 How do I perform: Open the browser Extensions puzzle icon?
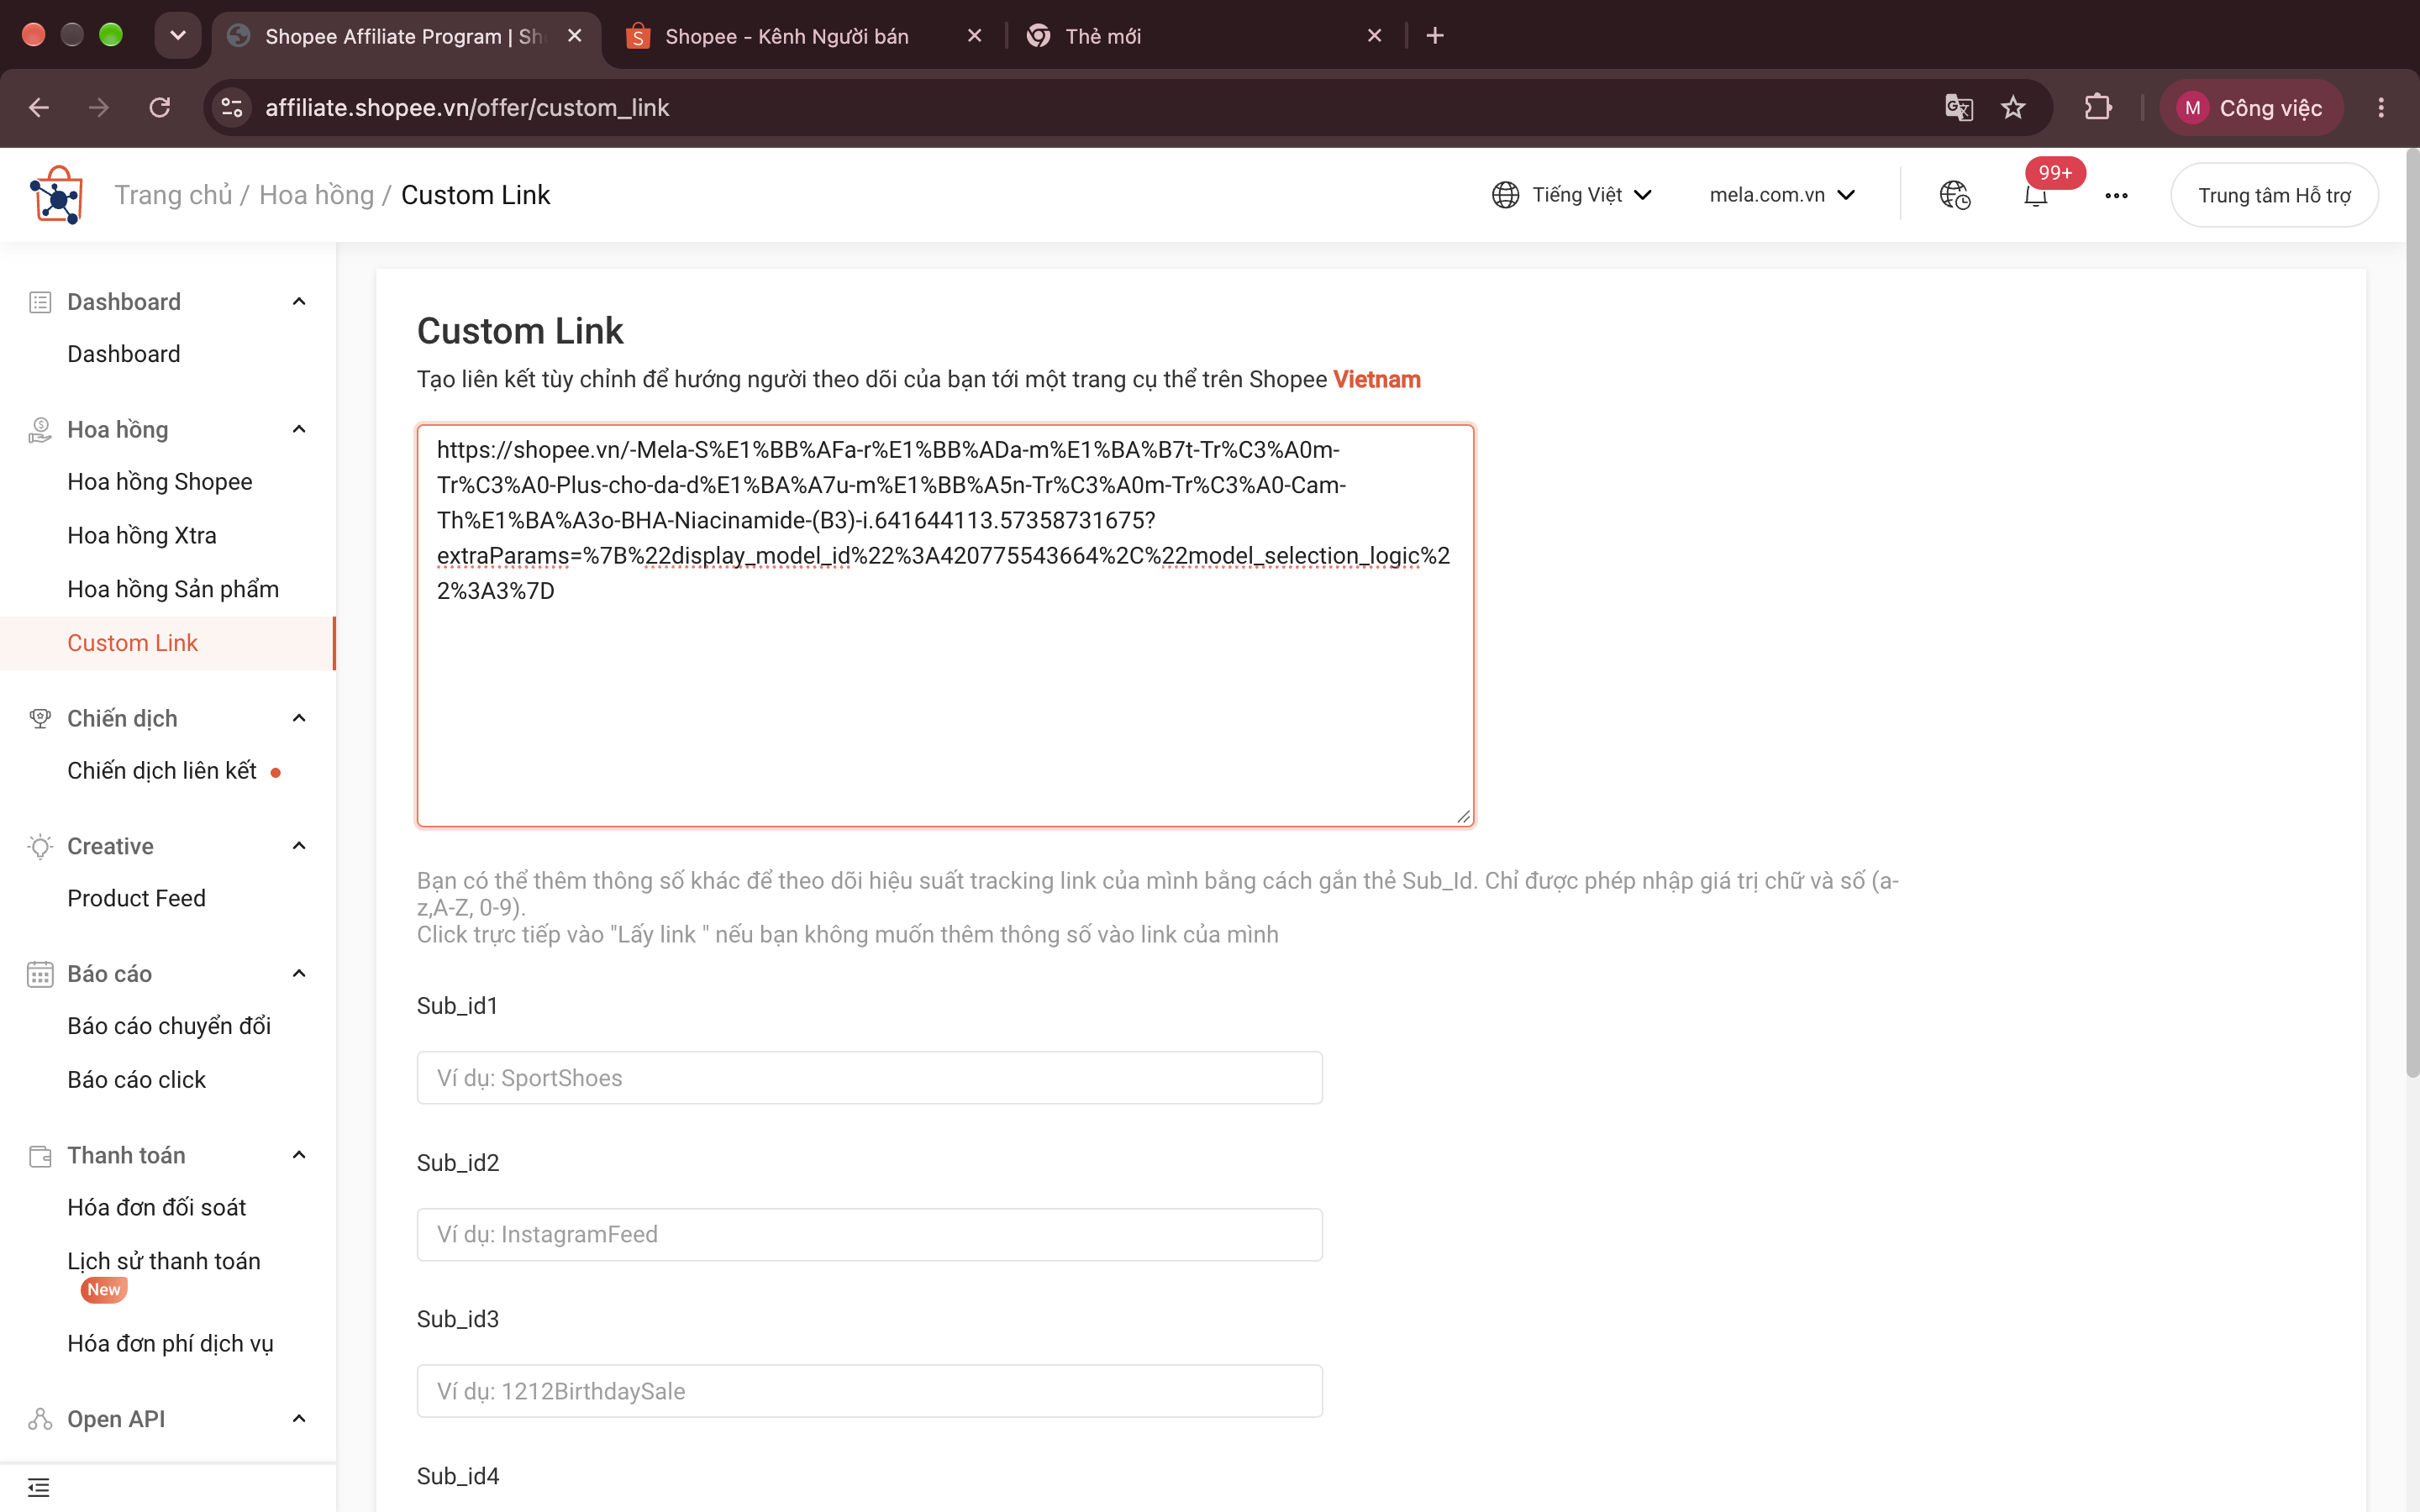[2098, 108]
